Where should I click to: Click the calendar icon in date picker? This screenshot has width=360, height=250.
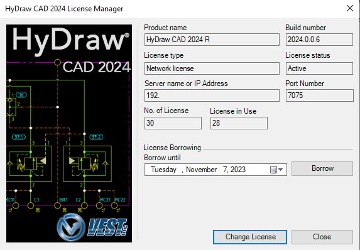click(273, 170)
